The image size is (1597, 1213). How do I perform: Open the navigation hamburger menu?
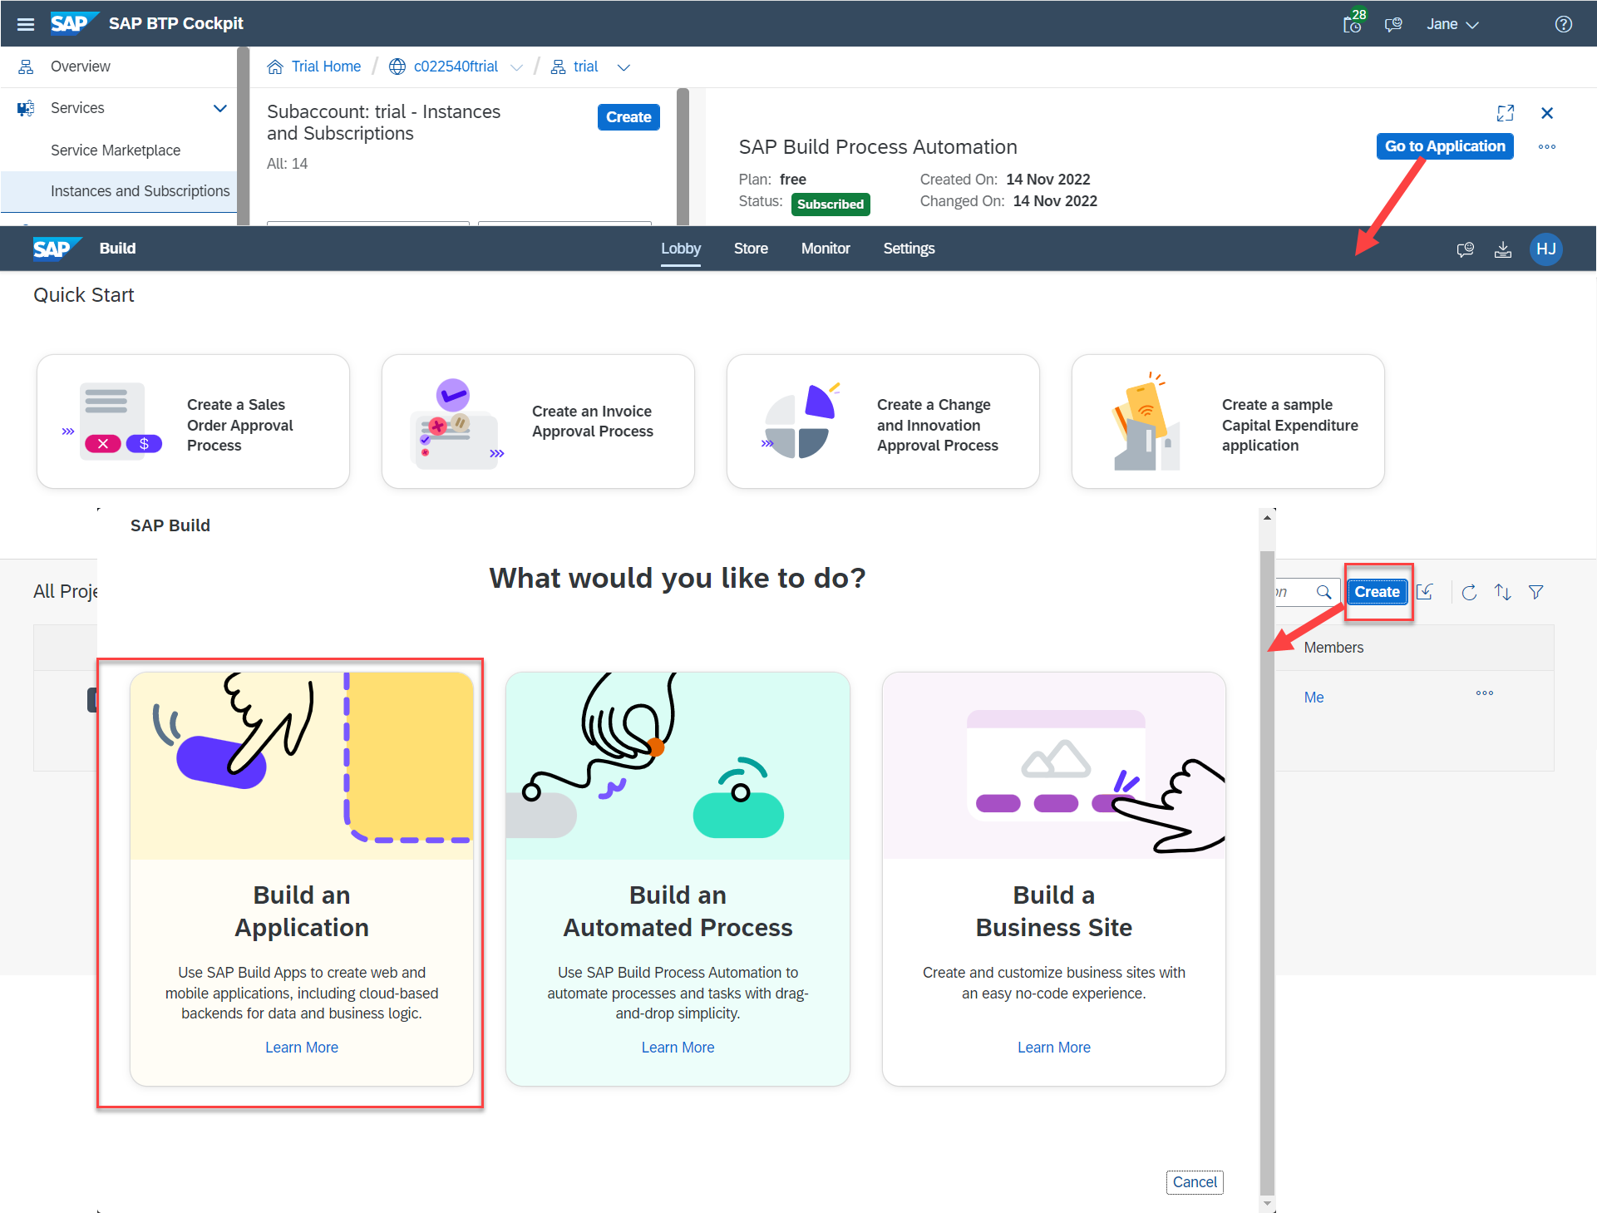point(25,23)
